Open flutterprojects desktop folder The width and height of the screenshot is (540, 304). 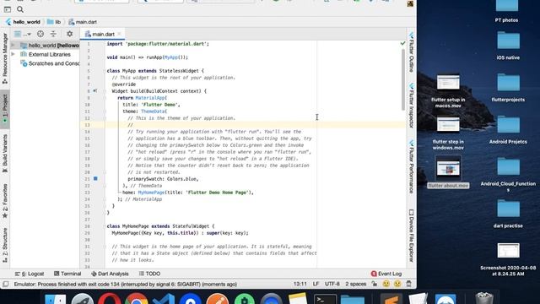pos(508,88)
